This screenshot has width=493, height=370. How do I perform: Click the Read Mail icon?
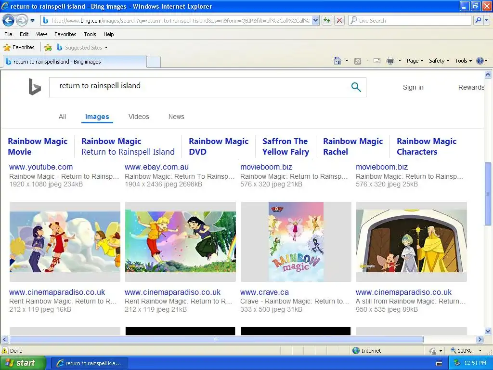coord(377,61)
